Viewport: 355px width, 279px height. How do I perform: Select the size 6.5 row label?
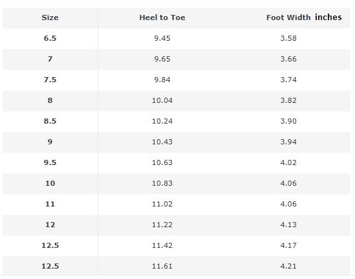tap(50, 38)
